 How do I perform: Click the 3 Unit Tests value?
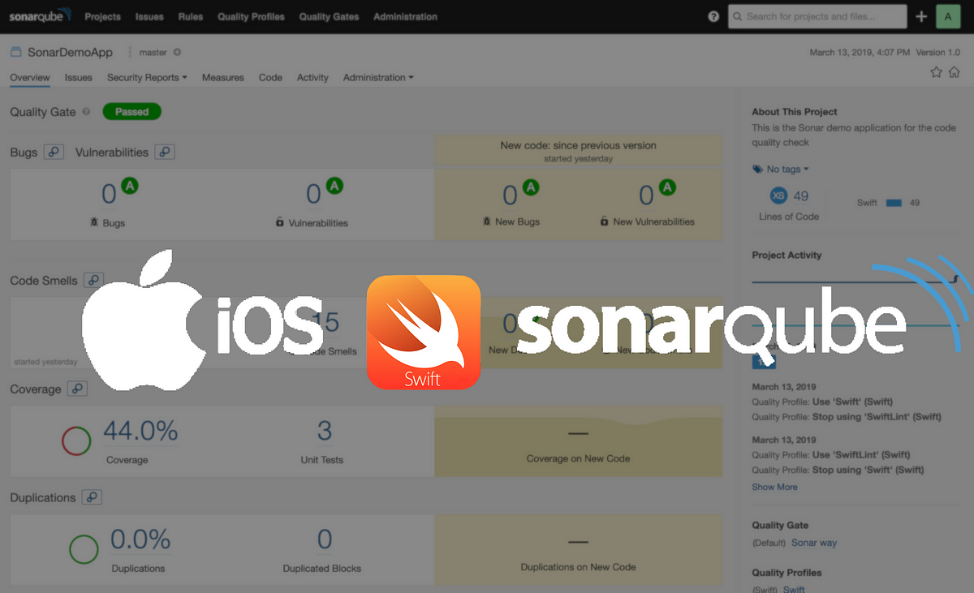coord(325,431)
